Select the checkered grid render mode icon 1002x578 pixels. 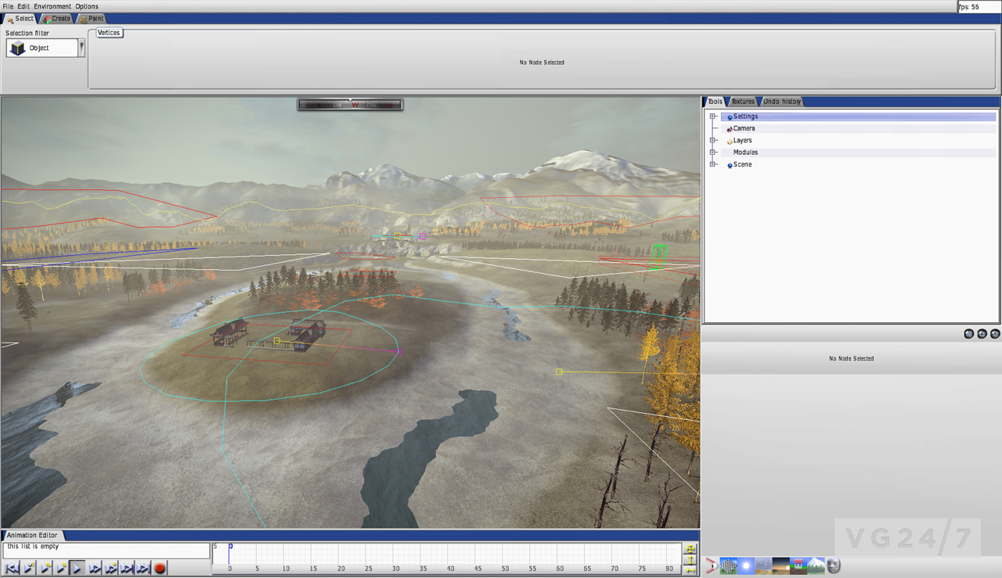pos(729,565)
